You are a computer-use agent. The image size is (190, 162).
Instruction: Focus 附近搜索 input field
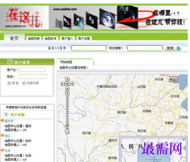145,48
